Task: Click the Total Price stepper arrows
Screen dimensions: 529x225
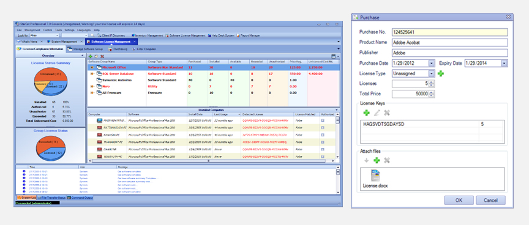Action: click(x=432, y=94)
